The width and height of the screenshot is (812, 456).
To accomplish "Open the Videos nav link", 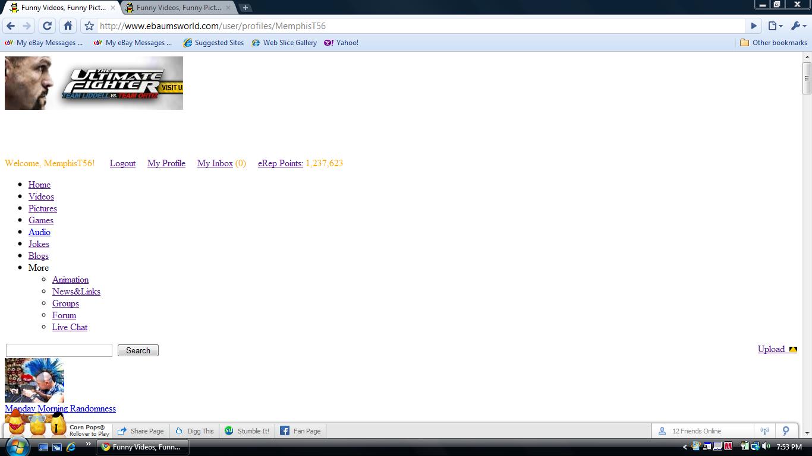I will tap(41, 197).
